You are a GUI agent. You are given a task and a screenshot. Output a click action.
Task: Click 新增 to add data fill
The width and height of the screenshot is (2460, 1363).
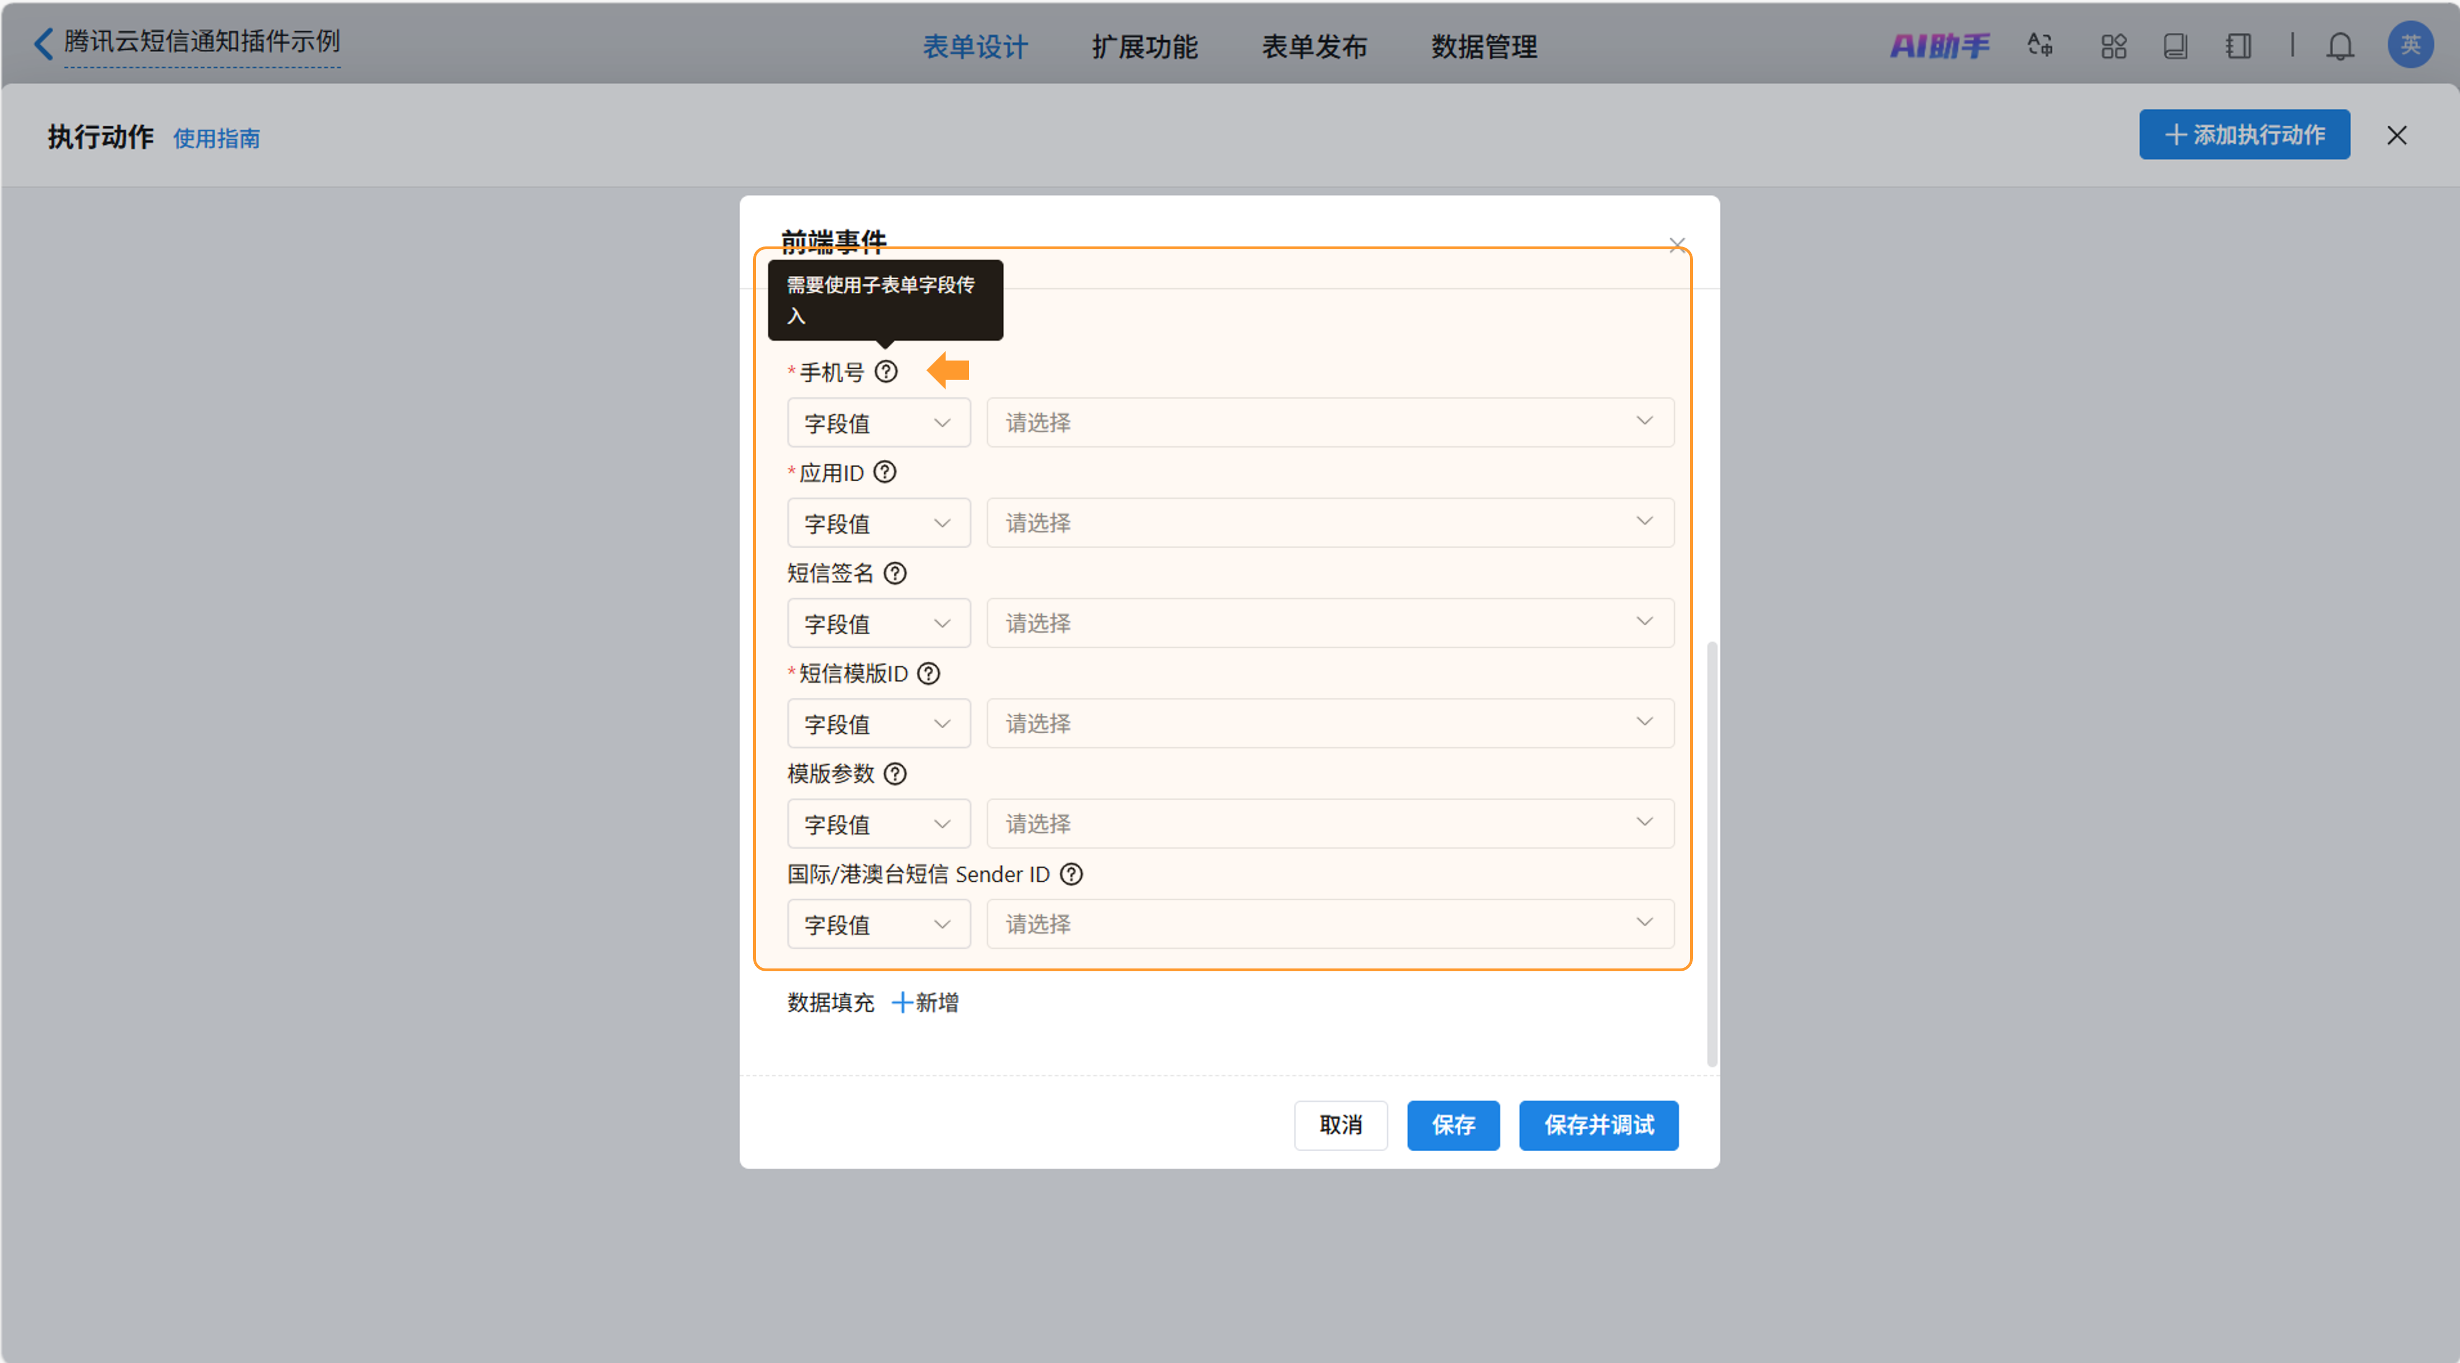click(924, 1002)
